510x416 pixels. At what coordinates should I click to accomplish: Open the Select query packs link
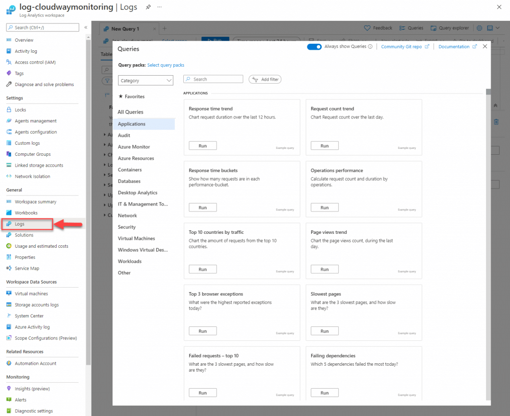(166, 65)
